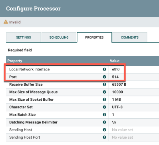The width and height of the screenshot is (159, 145).
Task: Click the Required field label
Action: point(20,50)
